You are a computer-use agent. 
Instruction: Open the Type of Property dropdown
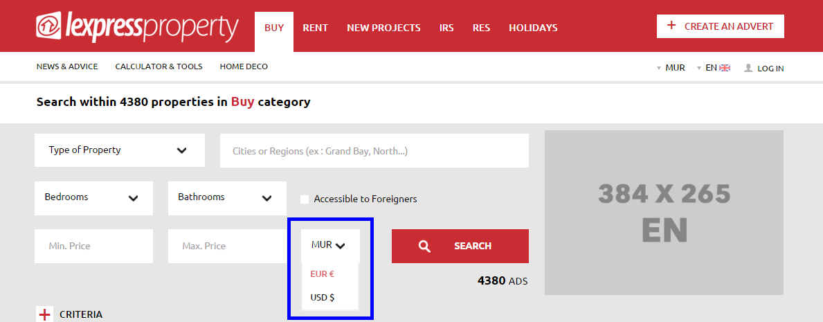[120, 150]
